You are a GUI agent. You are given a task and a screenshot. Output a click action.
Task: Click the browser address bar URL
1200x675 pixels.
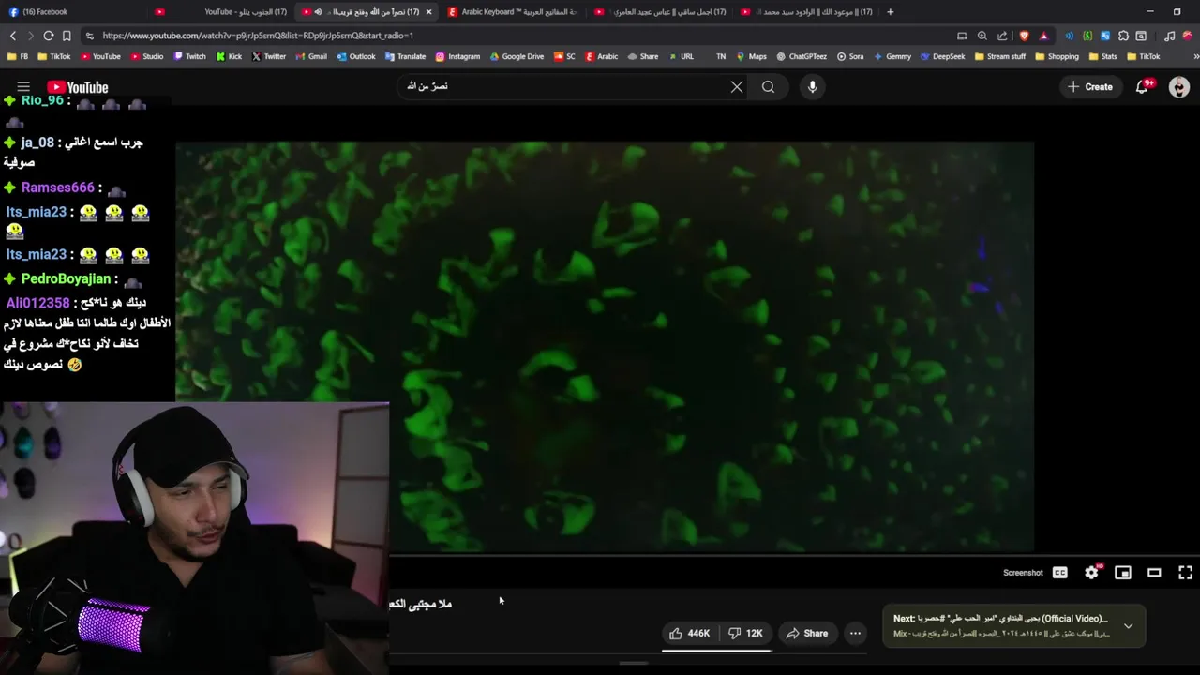point(258,36)
